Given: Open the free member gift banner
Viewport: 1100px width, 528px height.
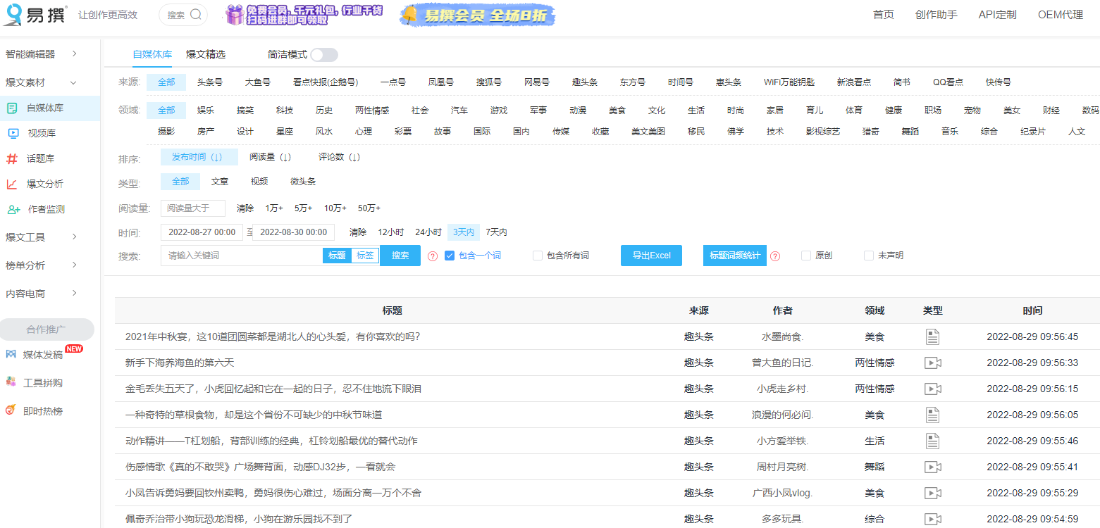Looking at the screenshot, I should (x=304, y=15).
